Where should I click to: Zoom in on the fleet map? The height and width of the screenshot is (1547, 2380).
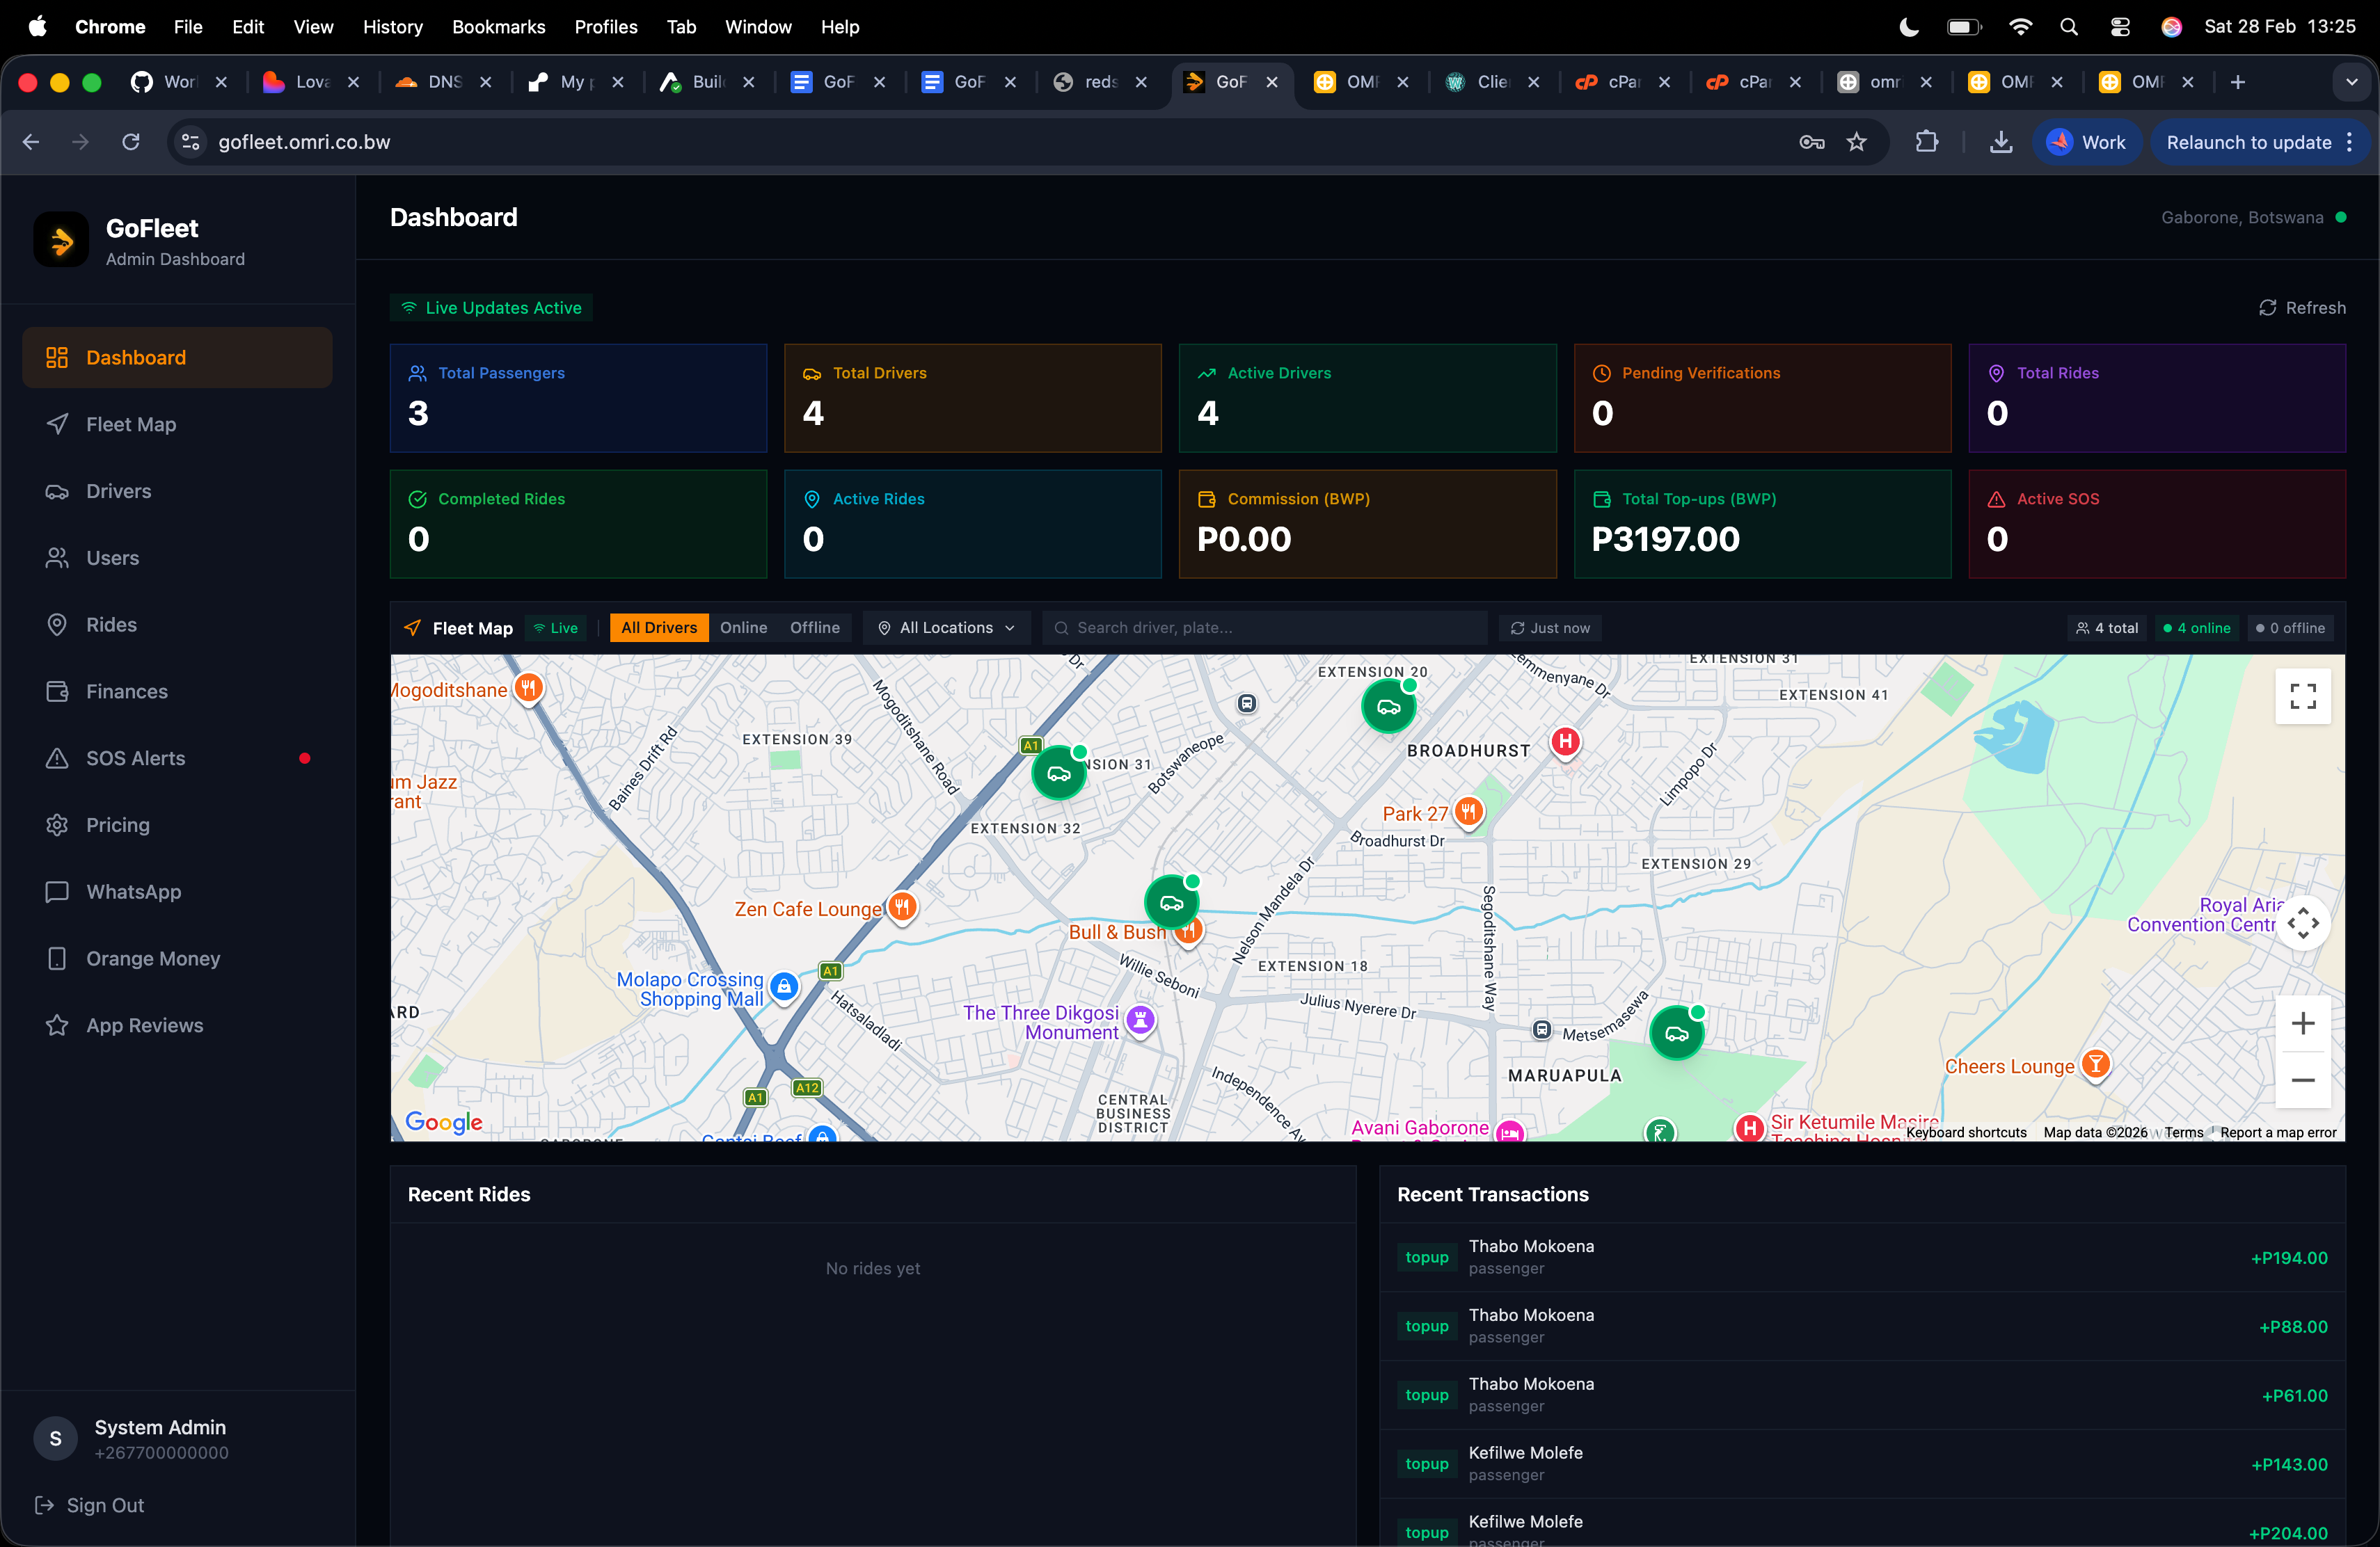[2303, 1023]
